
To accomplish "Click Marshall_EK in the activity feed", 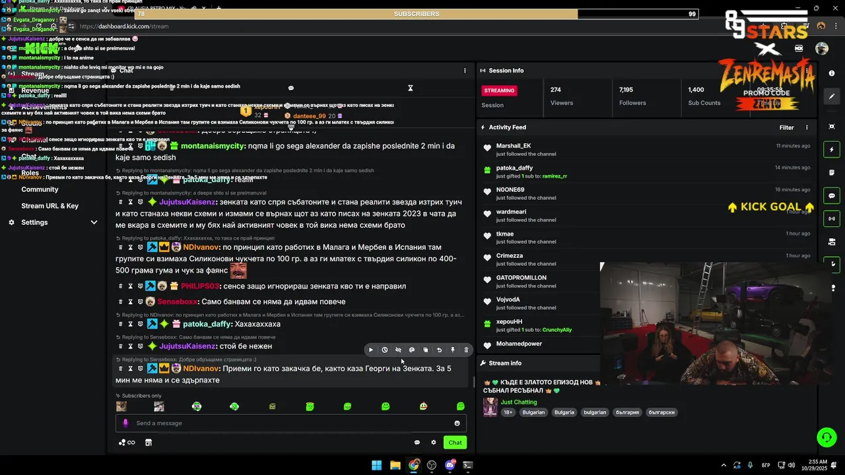I will 514,146.
